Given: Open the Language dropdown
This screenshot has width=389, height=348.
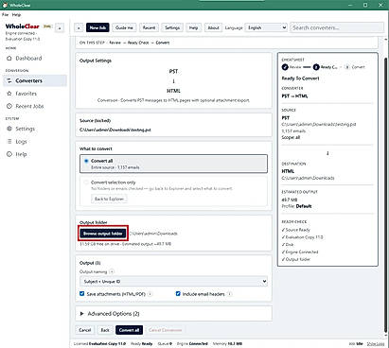Looking at the screenshot, I should (266, 27).
